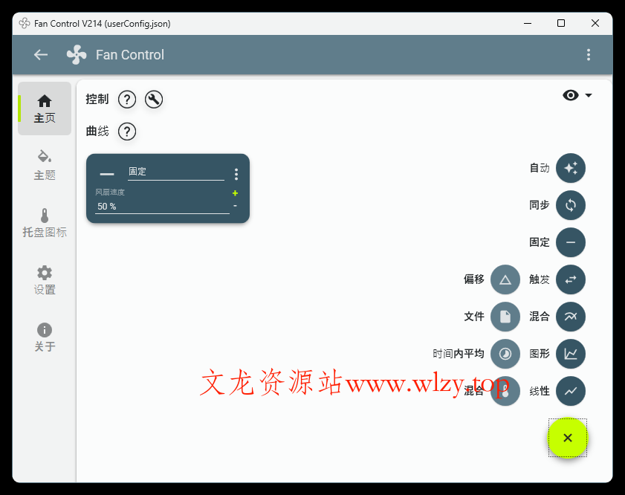Image resolution: width=625 pixels, height=495 pixels.
Task: Click the plus stepper on 风扇速度
Action: pyautogui.click(x=234, y=192)
